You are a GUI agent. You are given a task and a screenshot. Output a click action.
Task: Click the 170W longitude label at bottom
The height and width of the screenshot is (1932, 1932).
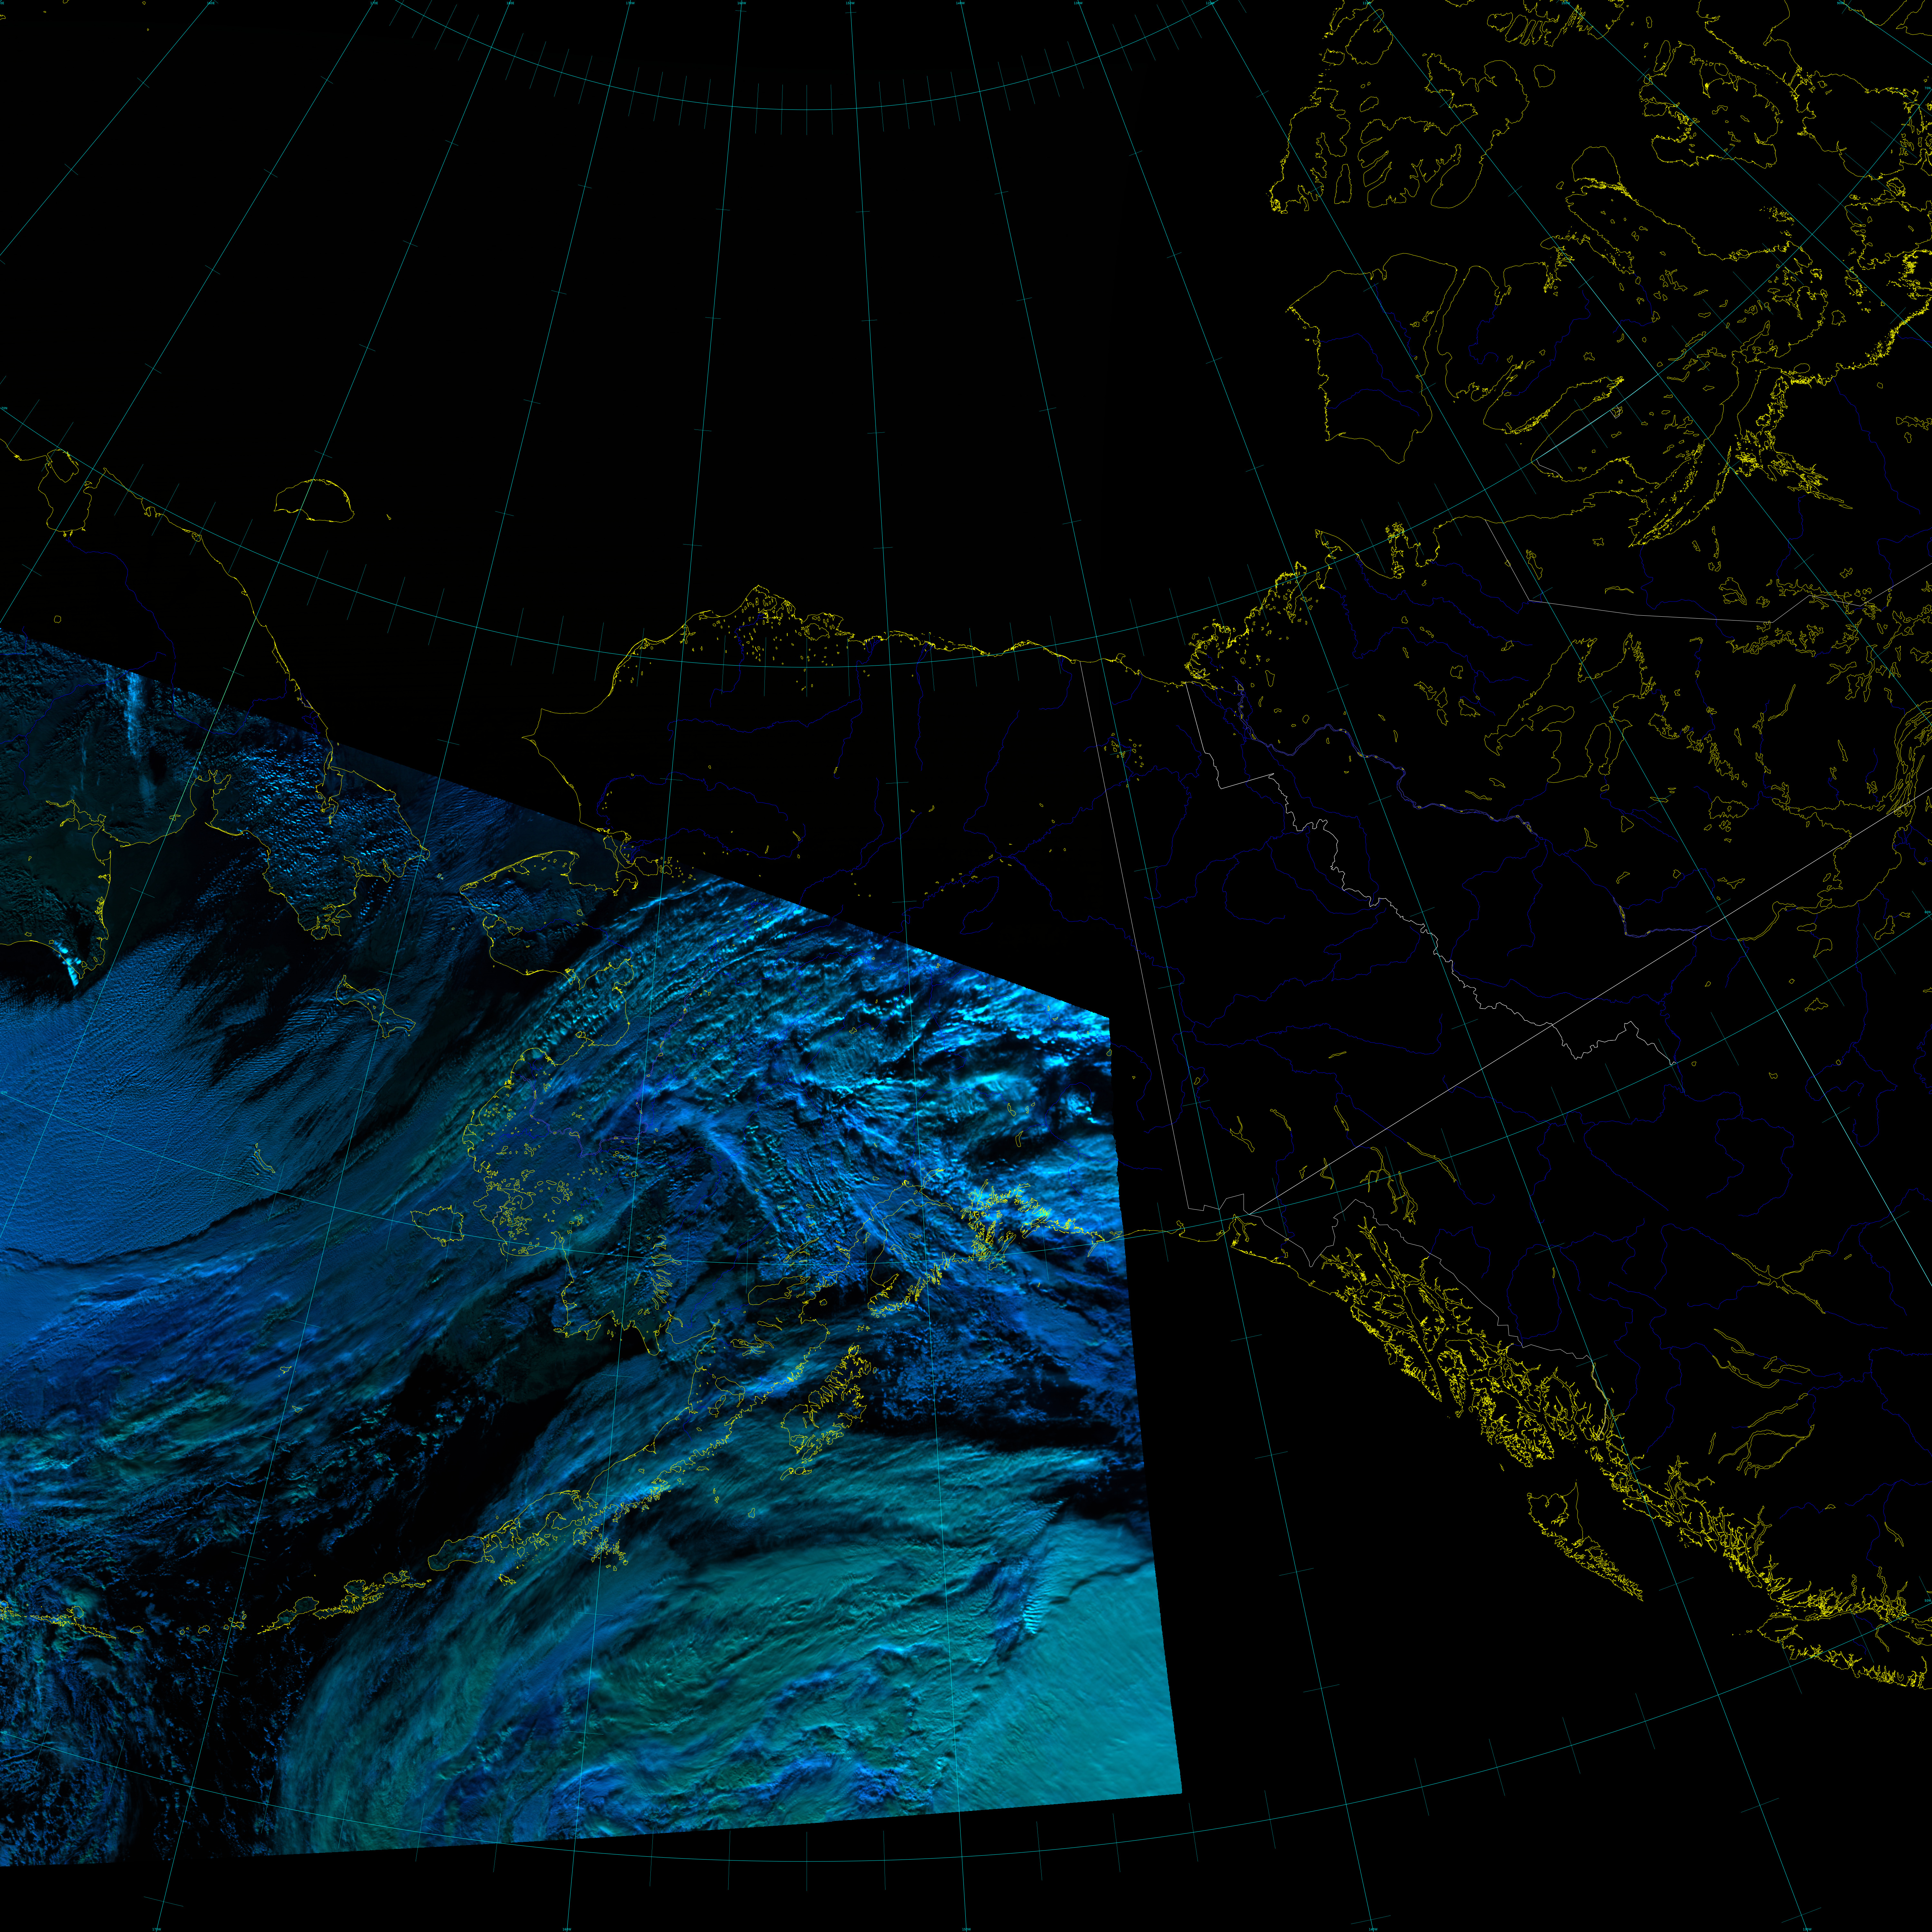(157, 1929)
